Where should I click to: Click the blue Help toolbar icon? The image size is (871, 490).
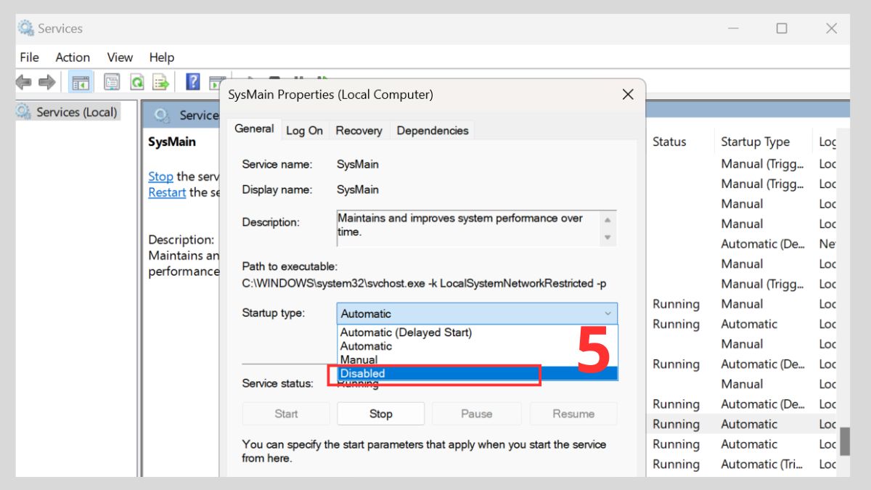pos(192,82)
